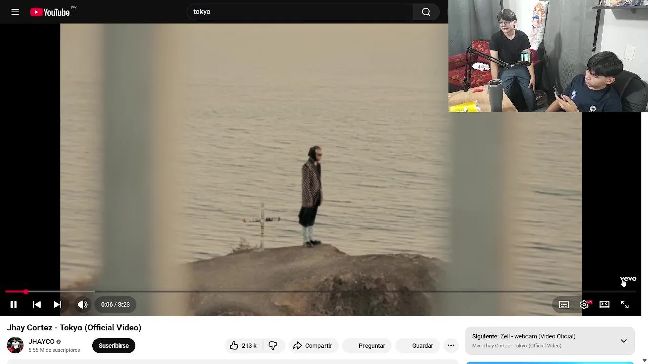Click the 0:06 / 3:23 time display
The width and height of the screenshot is (648, 364).
[115, 304]
